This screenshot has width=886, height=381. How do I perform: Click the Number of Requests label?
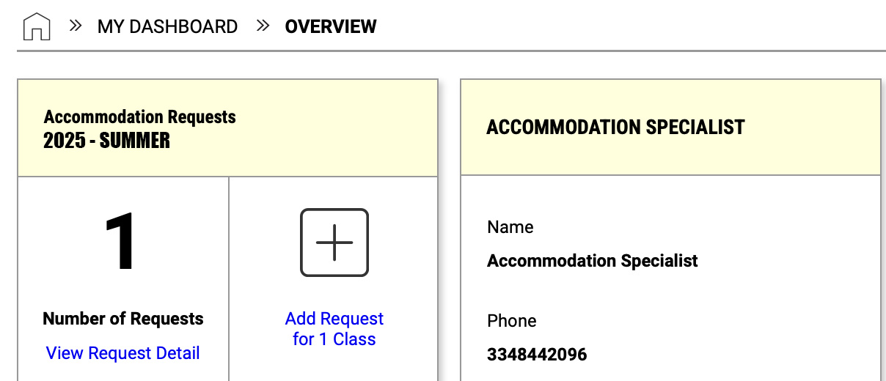click(123, 319)
